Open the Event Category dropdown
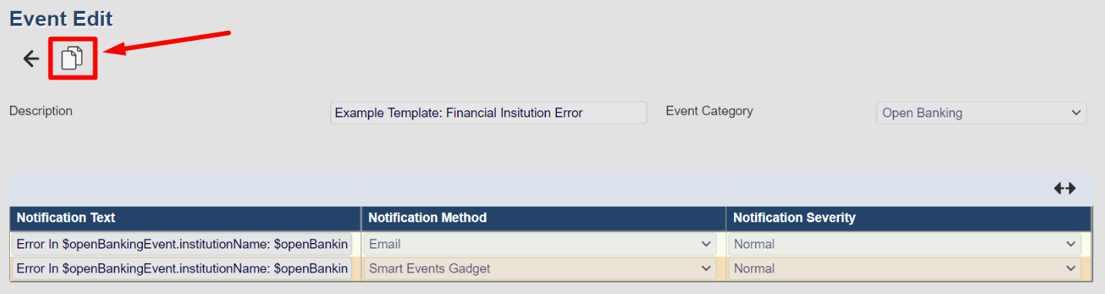This screenshot has height=294, width=1105. [982, 113]
